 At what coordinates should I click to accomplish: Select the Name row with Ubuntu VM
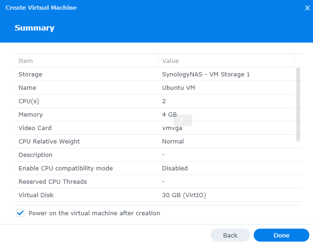(158, 87)
